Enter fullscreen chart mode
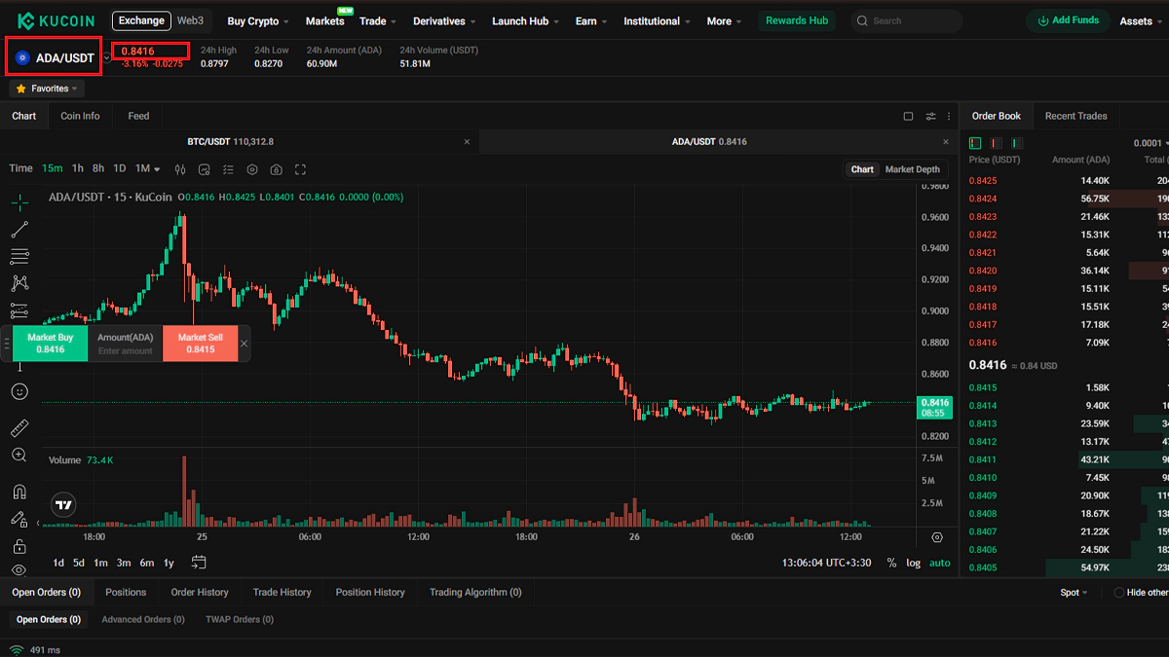 pos(300,169)
